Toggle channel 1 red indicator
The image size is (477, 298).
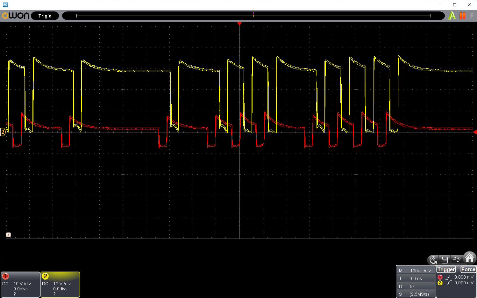click(x=5, y=276)
